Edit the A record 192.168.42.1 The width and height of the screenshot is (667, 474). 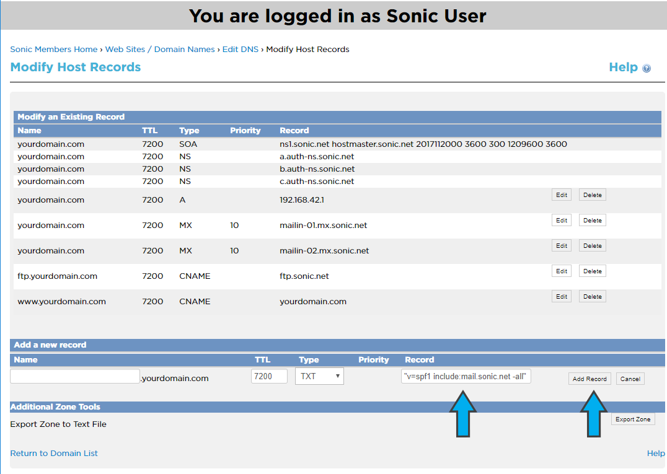[561, 194]
